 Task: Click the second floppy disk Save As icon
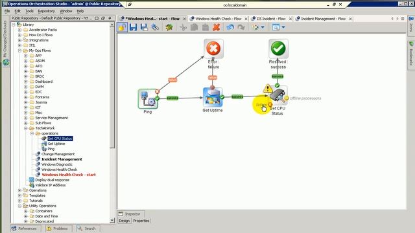click(x=144, y=27)
